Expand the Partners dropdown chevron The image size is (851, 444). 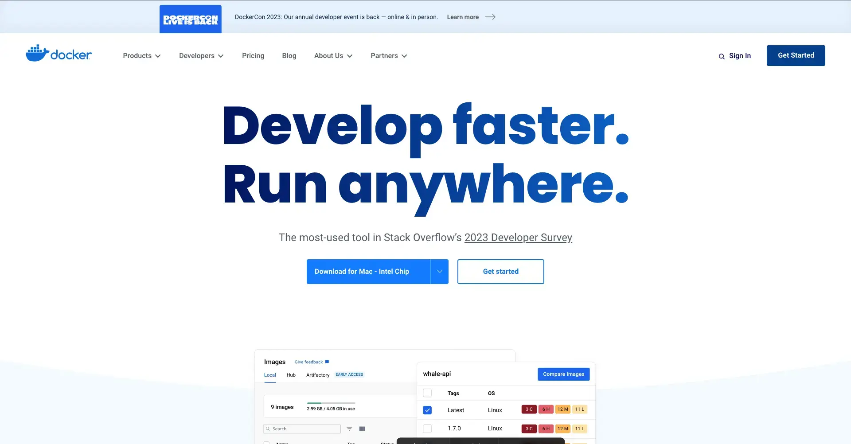(404, 56)
